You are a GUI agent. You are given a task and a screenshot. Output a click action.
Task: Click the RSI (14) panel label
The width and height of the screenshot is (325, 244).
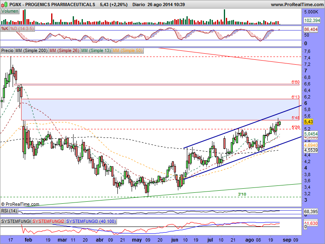click(x=9, y=211)
